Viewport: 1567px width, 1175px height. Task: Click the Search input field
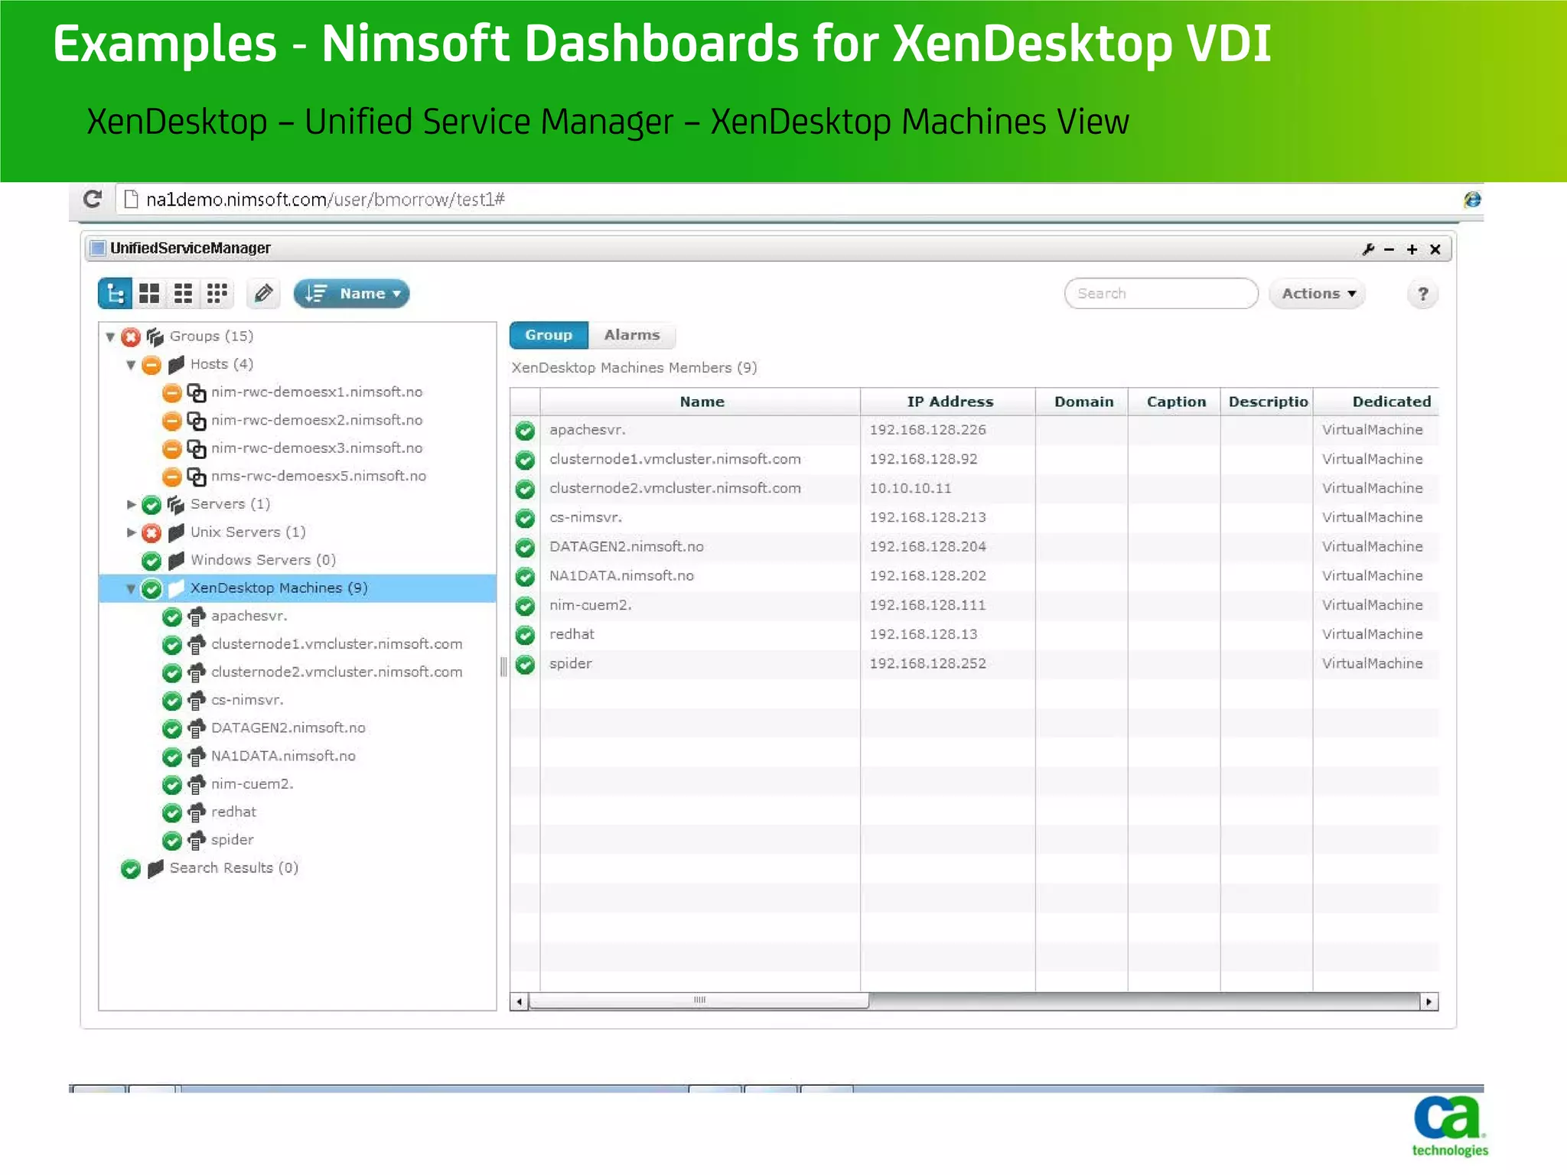(x=1161, y=294)
